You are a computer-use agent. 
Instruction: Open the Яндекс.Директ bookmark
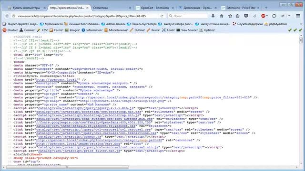click(x=20, y=24)
